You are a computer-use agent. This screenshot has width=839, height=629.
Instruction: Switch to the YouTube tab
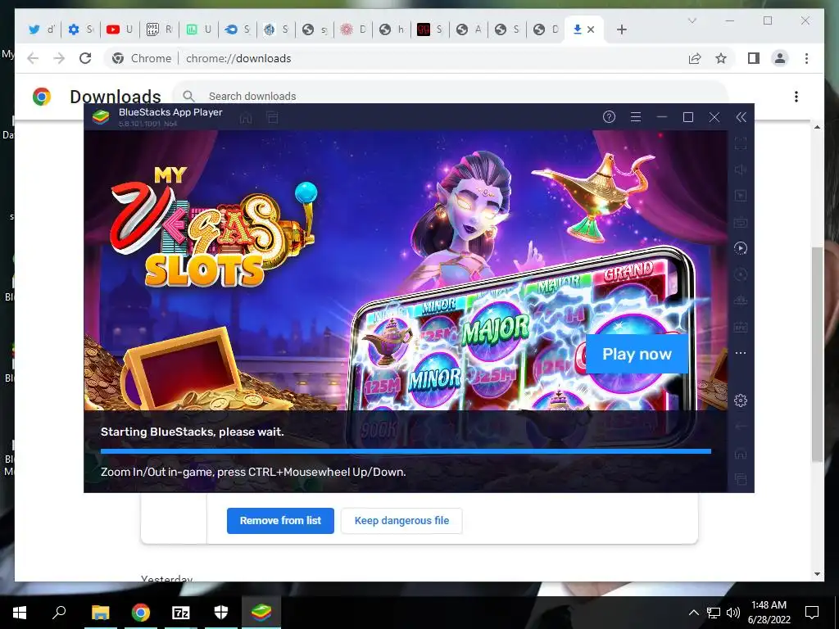click(120, 29)
